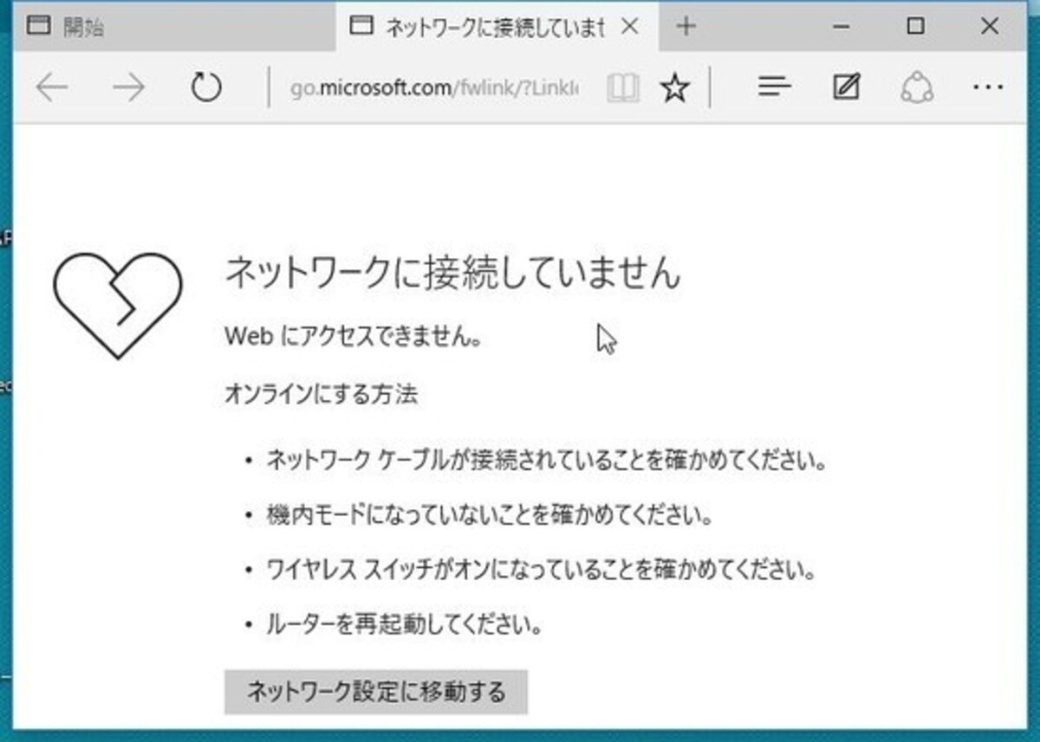Screen dimensions: 1040x742
Task: Open the Share circular icon
Action: [x=916, y=87]
